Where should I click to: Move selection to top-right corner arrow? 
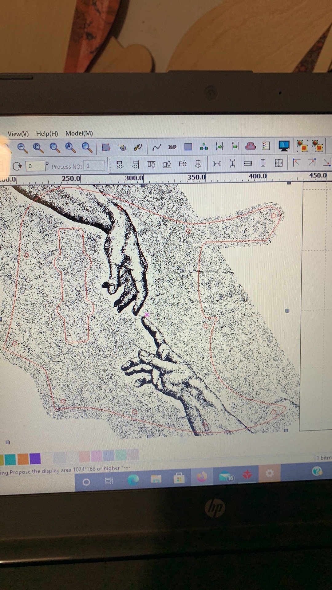(x=312, y=162)
